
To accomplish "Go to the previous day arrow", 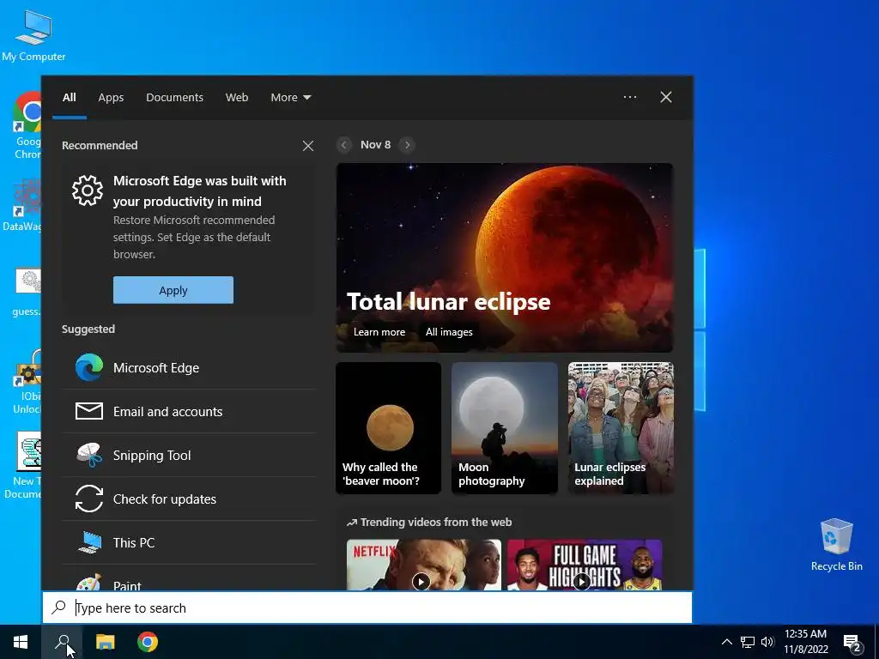I will click(x=344, y=144).
